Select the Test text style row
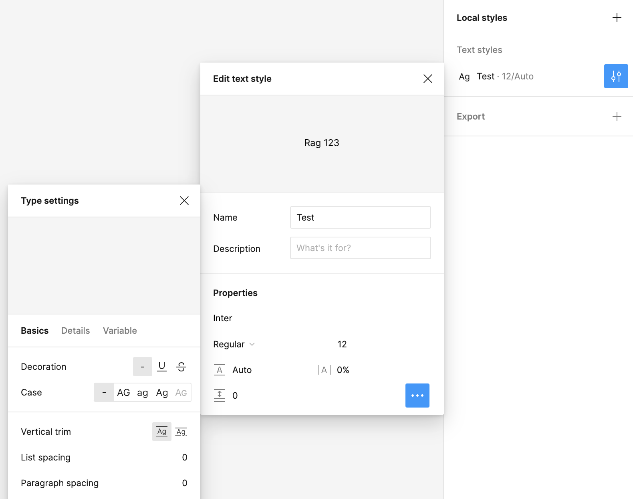 pyautogui.click(x=524, y=76)
